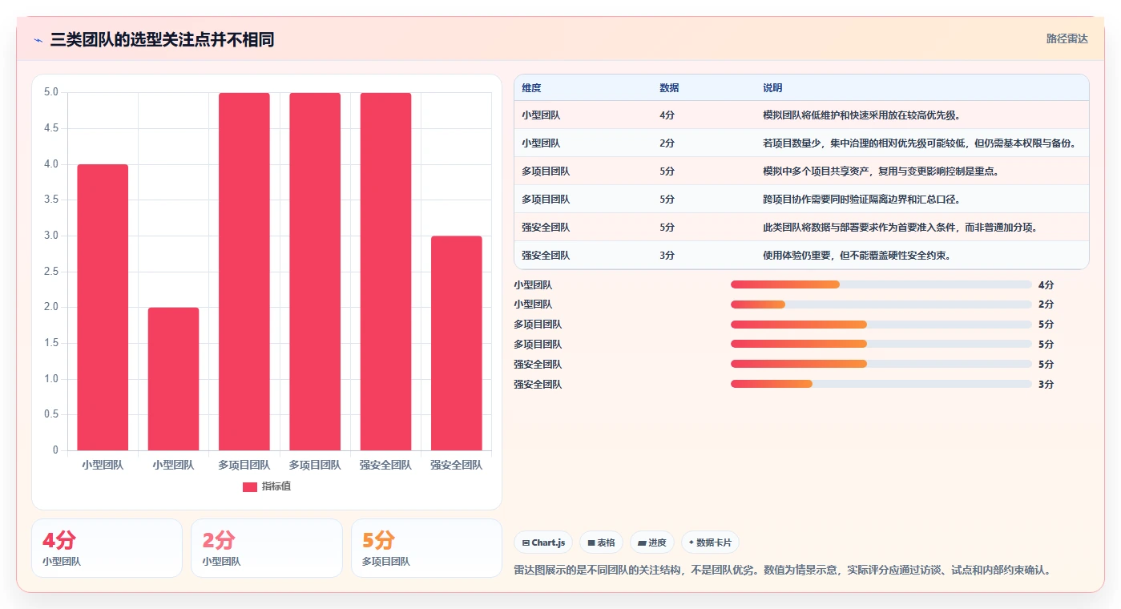Click the 进度 chip label

tap(657, 542)
